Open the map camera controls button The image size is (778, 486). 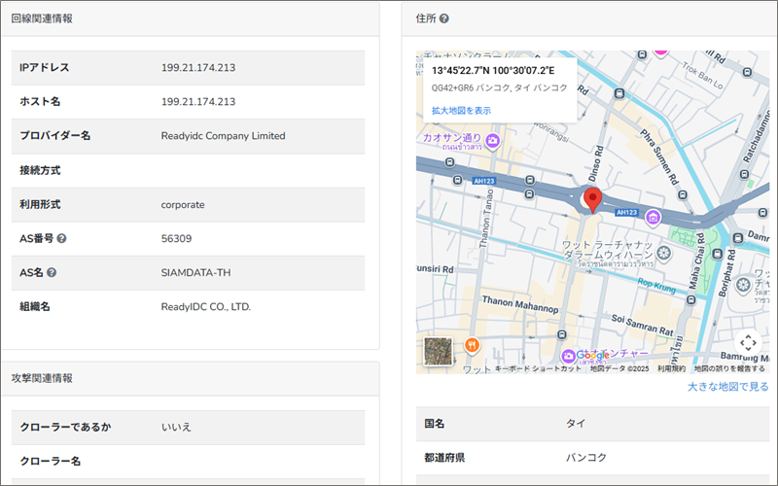click(x=747, y=342)
